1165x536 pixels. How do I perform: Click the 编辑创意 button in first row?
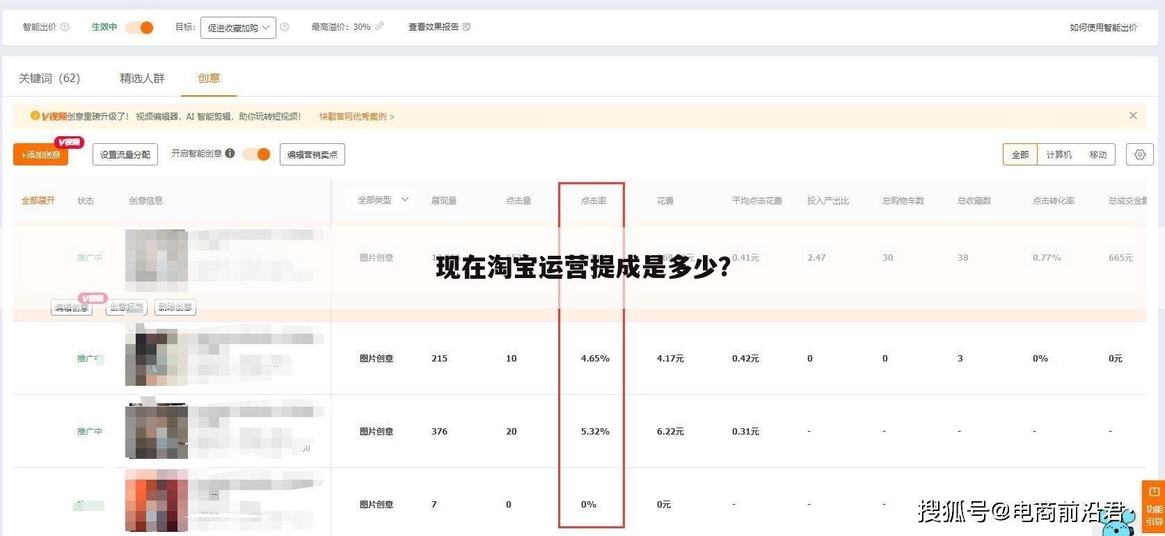[72, 307]
